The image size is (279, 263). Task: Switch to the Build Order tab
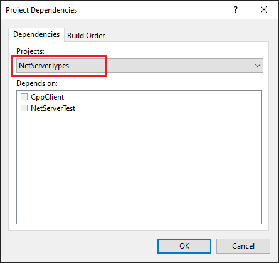[x=86, y=36]
